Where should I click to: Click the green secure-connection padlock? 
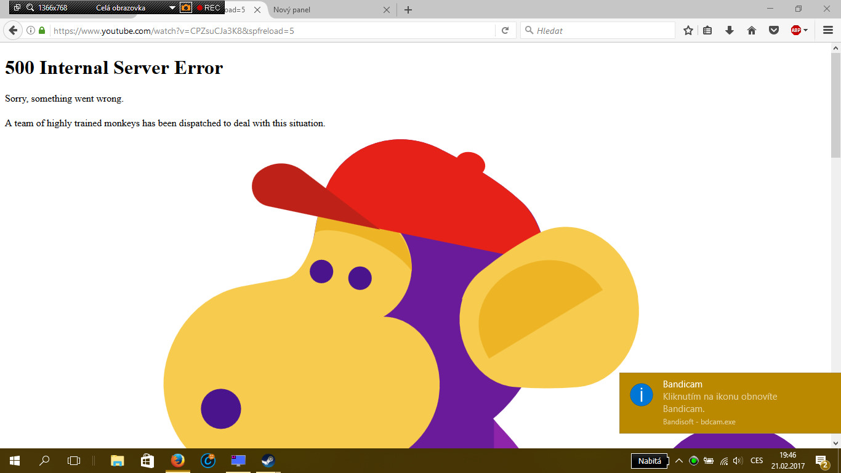click(42, 30)
